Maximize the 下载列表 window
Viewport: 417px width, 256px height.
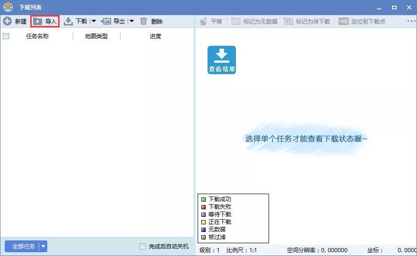[x=394, y=8]
